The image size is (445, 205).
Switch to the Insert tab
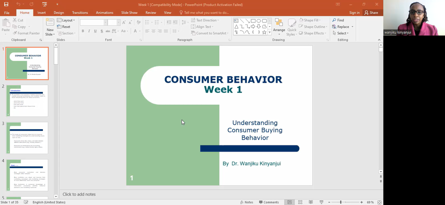point(42,13)
